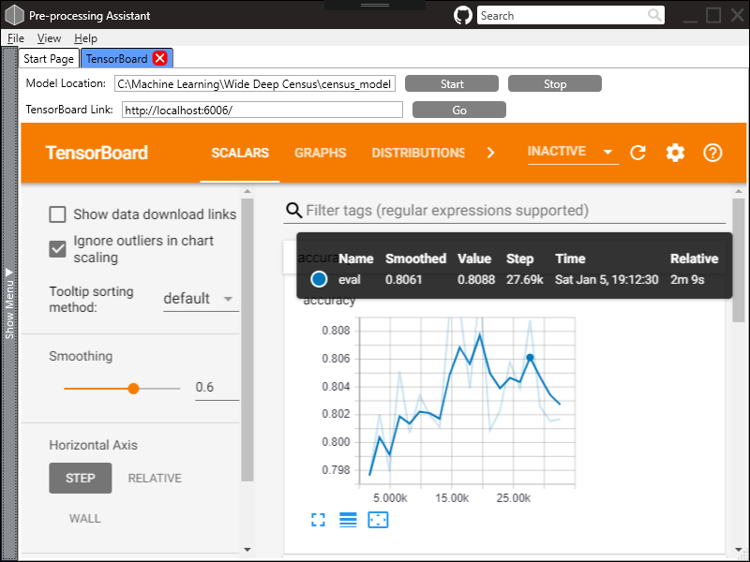Open the View menu
Image resolution: width=750 pixels, height=562 pixels.
tap(50, 38)
